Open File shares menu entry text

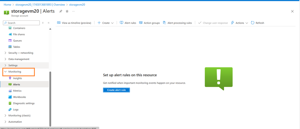(19, 34)
